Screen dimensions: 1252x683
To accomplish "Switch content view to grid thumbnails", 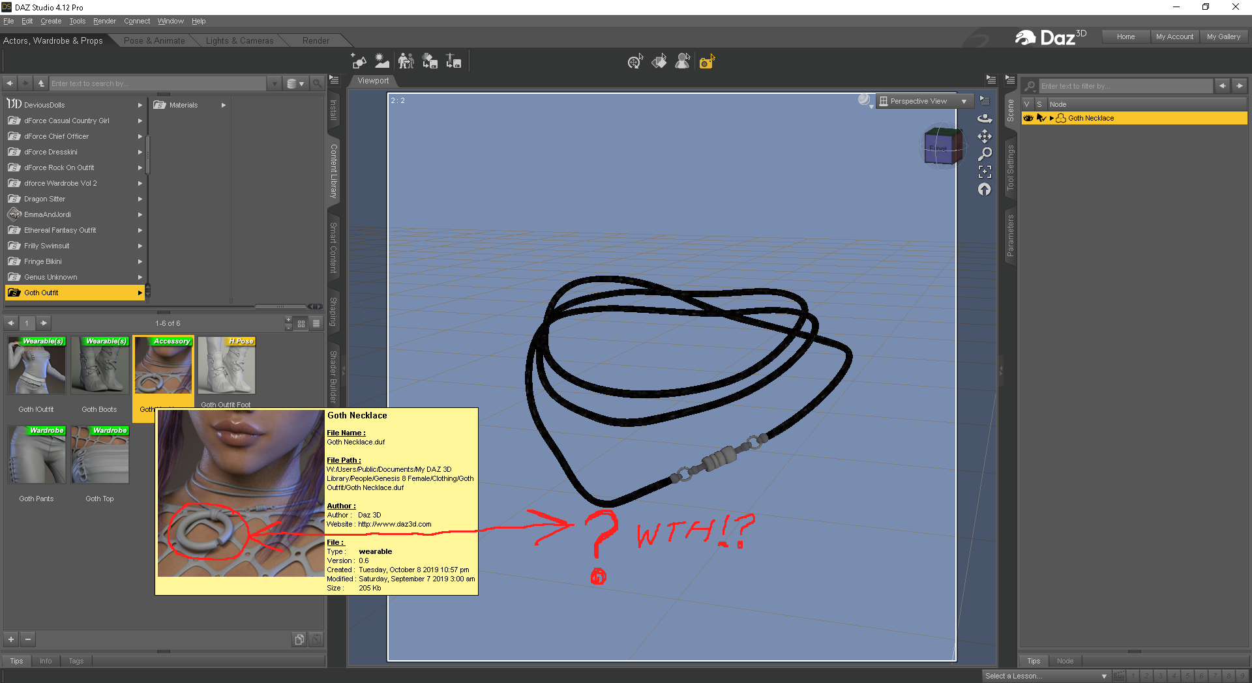I will [301, 323].
